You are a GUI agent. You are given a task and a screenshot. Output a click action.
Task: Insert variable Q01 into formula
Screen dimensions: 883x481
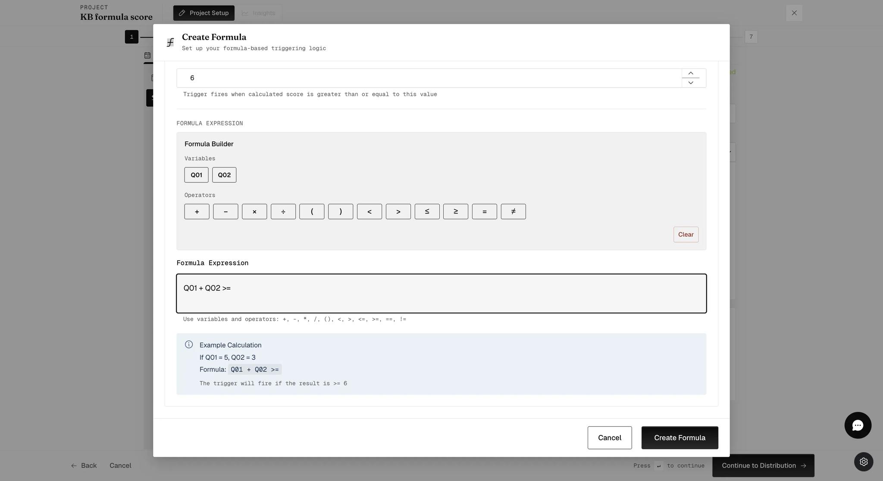[x=196, y=175]
